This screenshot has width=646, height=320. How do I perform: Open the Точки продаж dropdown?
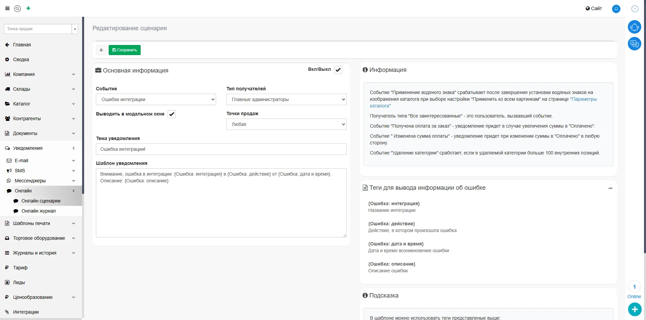coord(286,124)
